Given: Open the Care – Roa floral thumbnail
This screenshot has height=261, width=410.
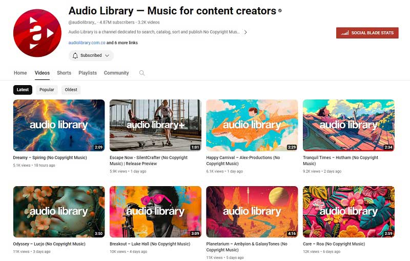Looking at the screenshot, I should point(348,212).
